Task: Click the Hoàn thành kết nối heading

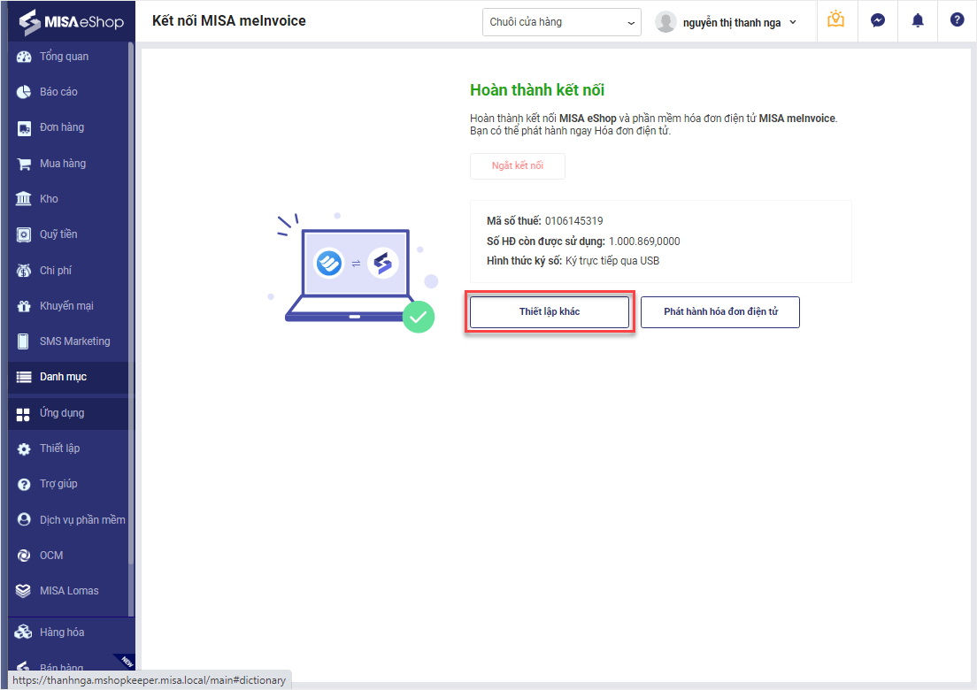Action: tap(537, 90)
